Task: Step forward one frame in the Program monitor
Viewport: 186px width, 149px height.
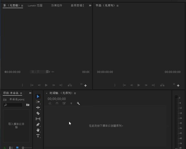Action: click(x=146, y=85)
